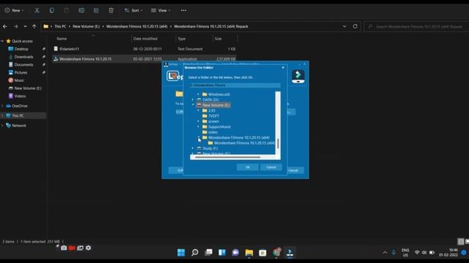Click the folder path field in Browse dialog
The height and width of the screenshot is (263, 469).
(x=234, y=85)
